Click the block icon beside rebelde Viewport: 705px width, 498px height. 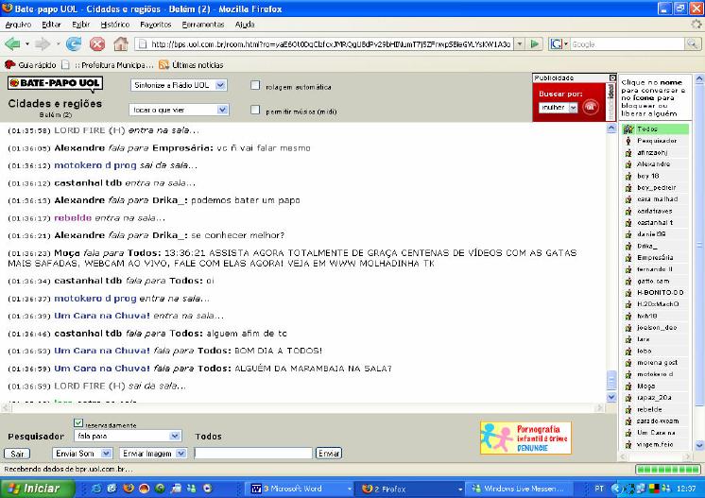pyautogui.click(x=628, y=409)
